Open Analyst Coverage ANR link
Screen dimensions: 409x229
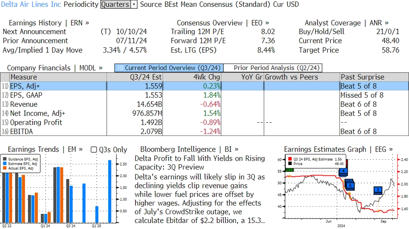346,23
